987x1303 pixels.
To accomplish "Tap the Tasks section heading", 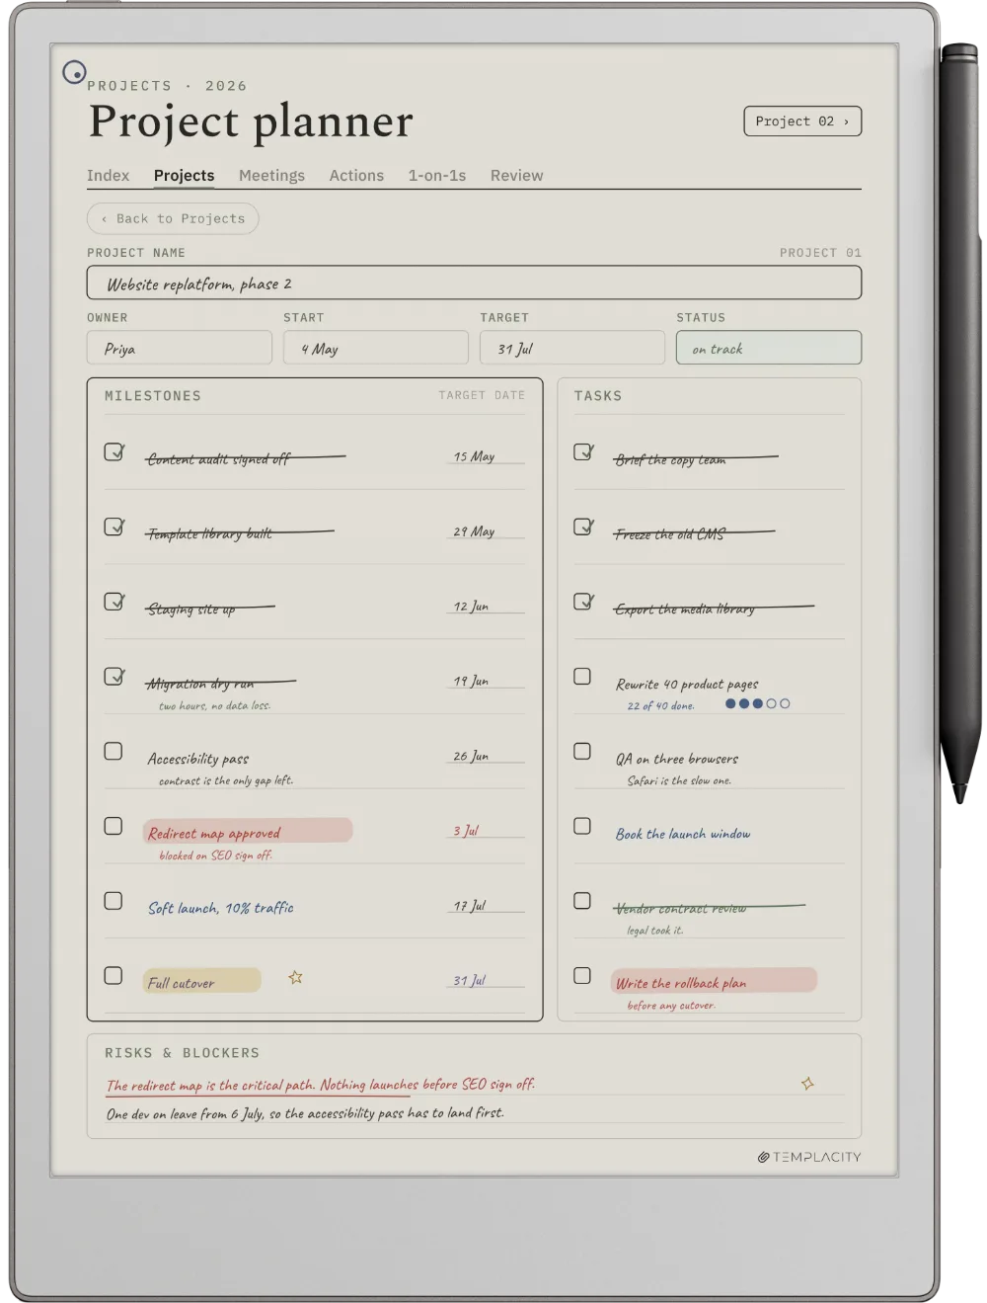I will (598, 396).
